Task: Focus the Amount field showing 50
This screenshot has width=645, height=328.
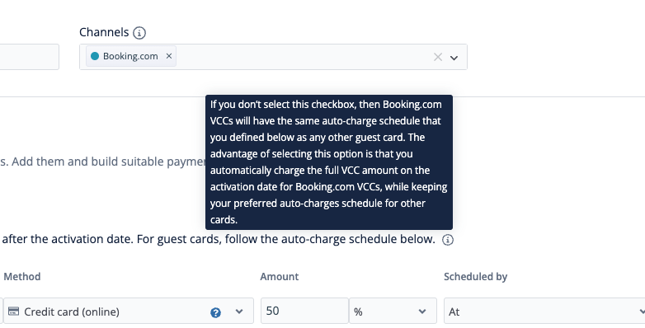Action: [305, 311]
